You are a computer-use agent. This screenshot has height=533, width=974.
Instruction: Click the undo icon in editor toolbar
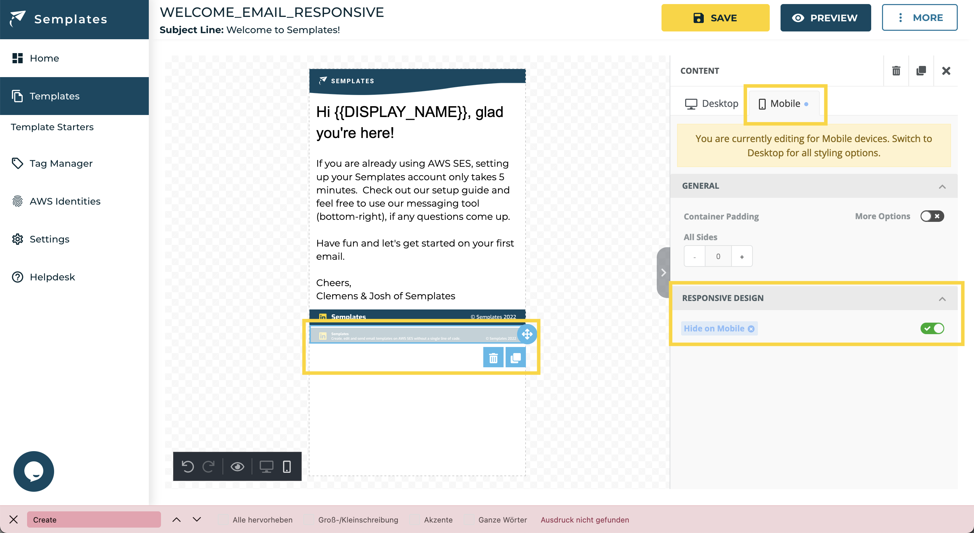click(x=188, y=466)
